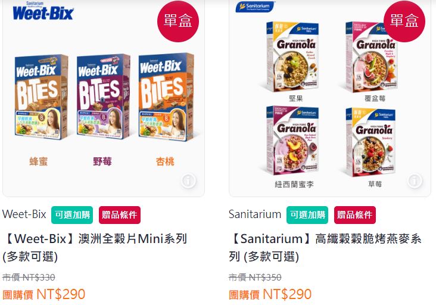This screenshot has height=305, width=436.
Task: Click the Weet-Bix brand logo
Action: pos(43,11)
